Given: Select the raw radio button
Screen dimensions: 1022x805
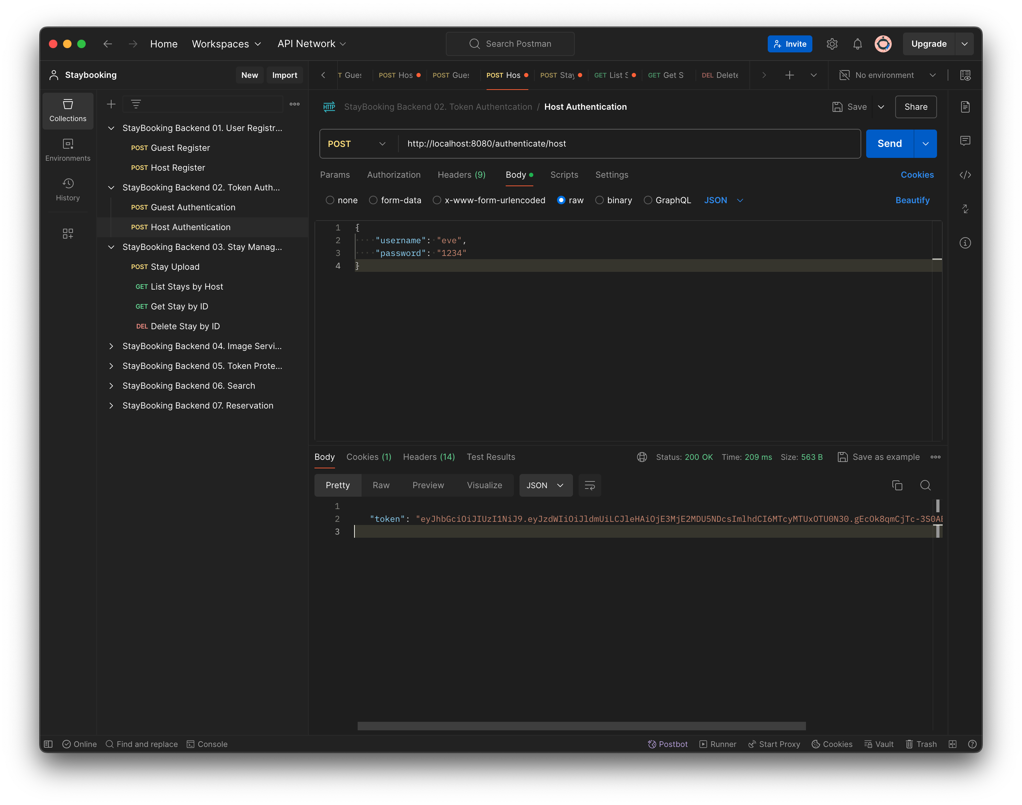Looking at the screenshot, I should tap(562, 200).
